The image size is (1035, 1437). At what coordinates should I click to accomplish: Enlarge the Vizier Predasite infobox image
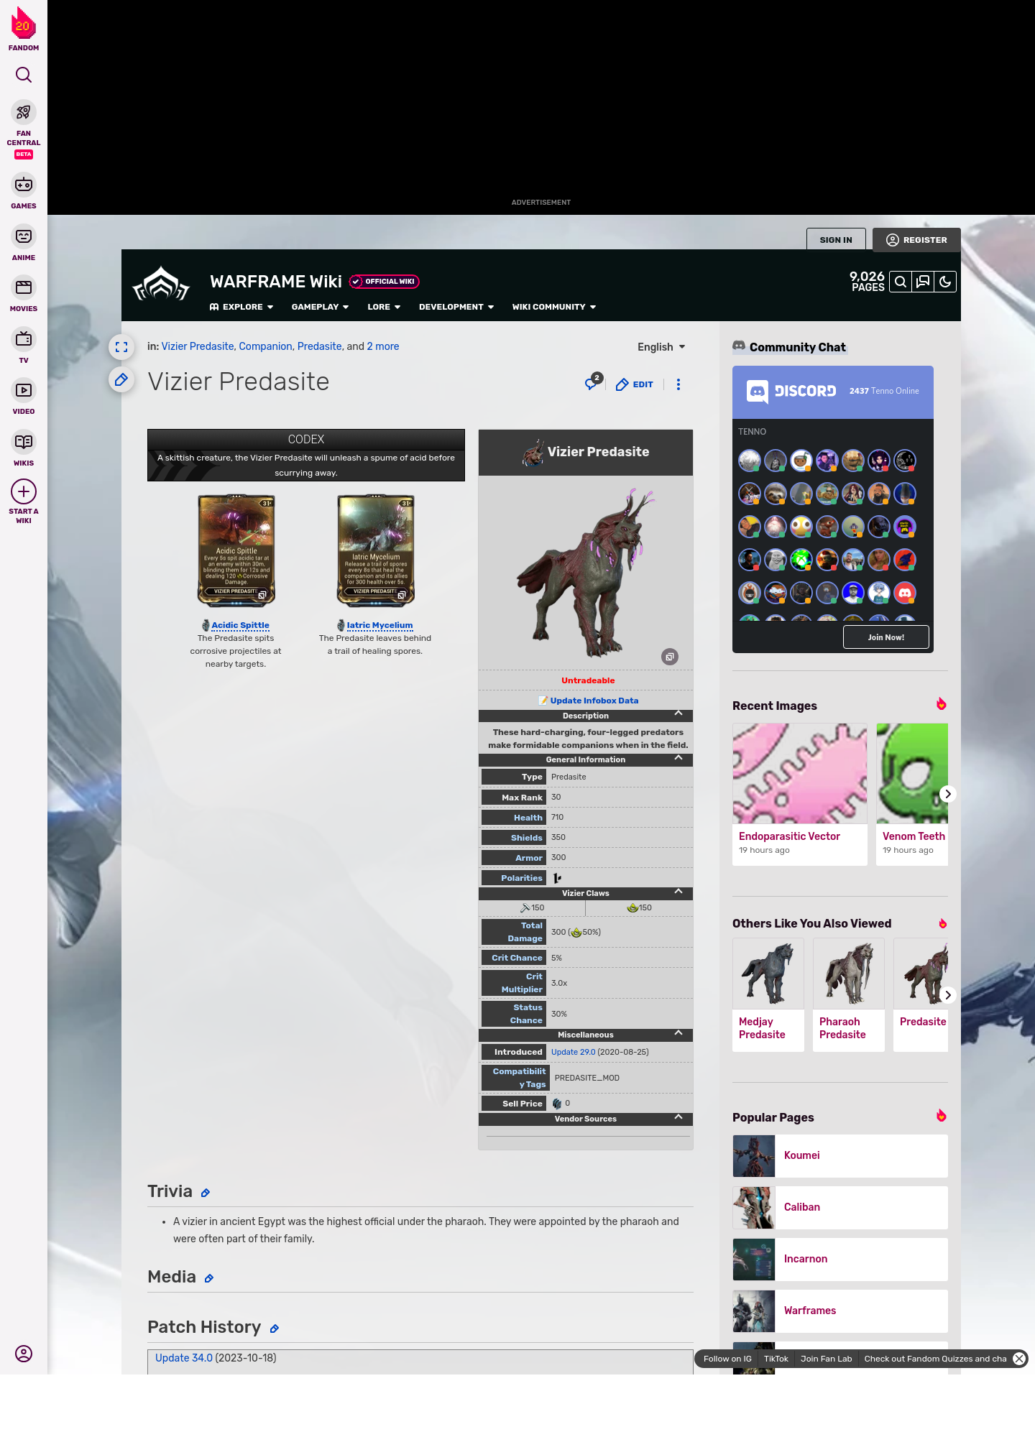[x=670, y=657]
